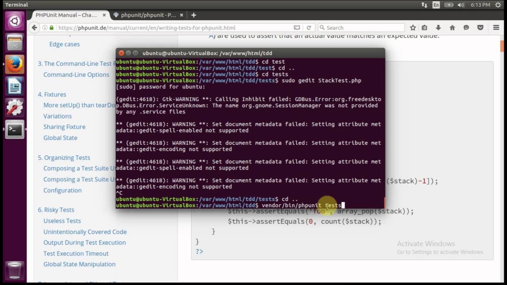Open the sound volume indicator
The height and width of the screenshot is (285, 507).
pyautogui.click(x=461, y=5)
